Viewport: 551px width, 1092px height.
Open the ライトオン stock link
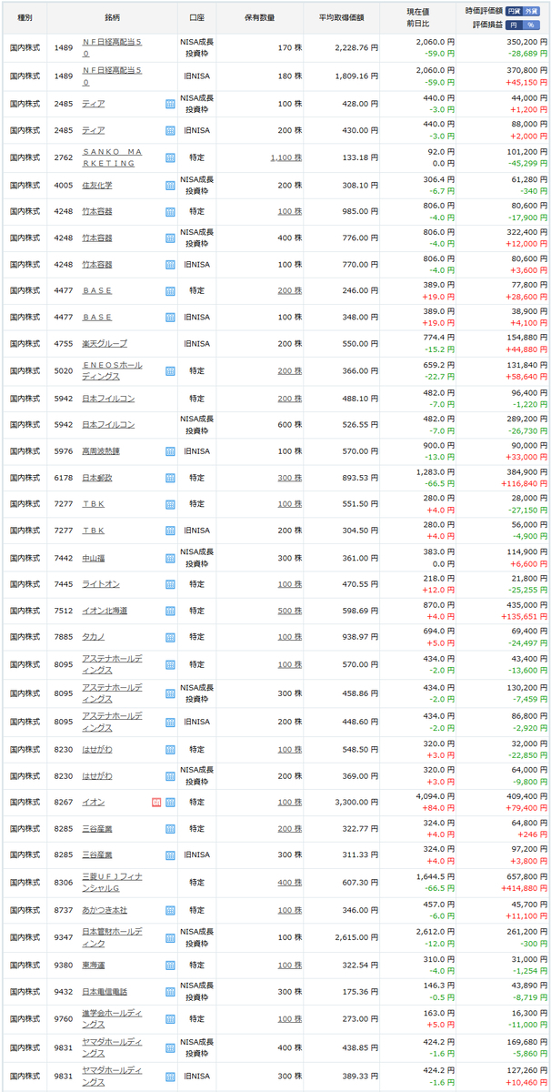point(101,583)
